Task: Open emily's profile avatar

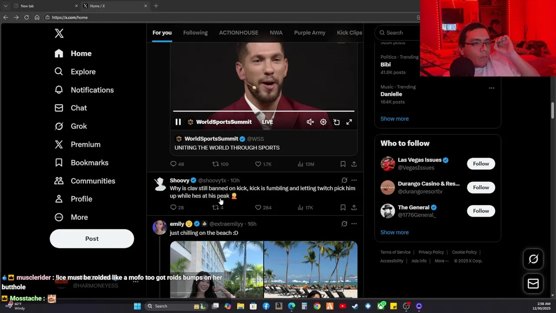Action: click(160, 227)
